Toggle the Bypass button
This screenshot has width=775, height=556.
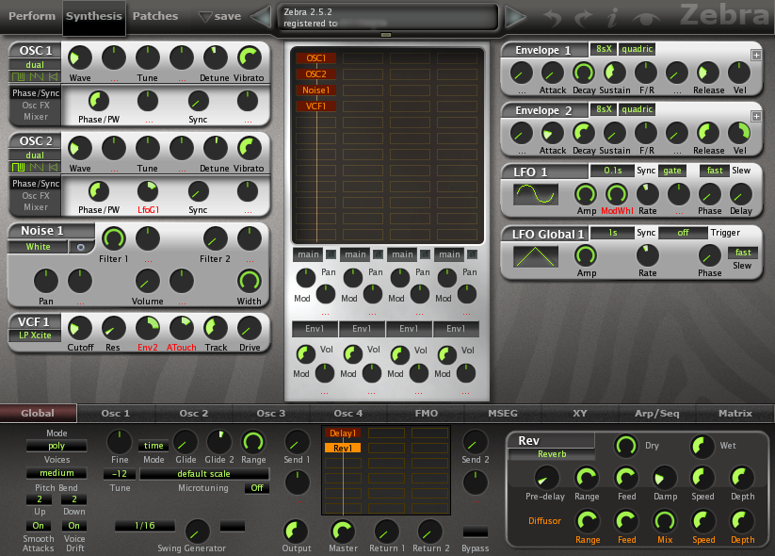pyautogui.click(x=475, y=531)
